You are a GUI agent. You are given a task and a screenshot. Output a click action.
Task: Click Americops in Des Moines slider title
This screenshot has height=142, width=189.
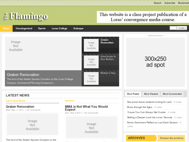108,58
